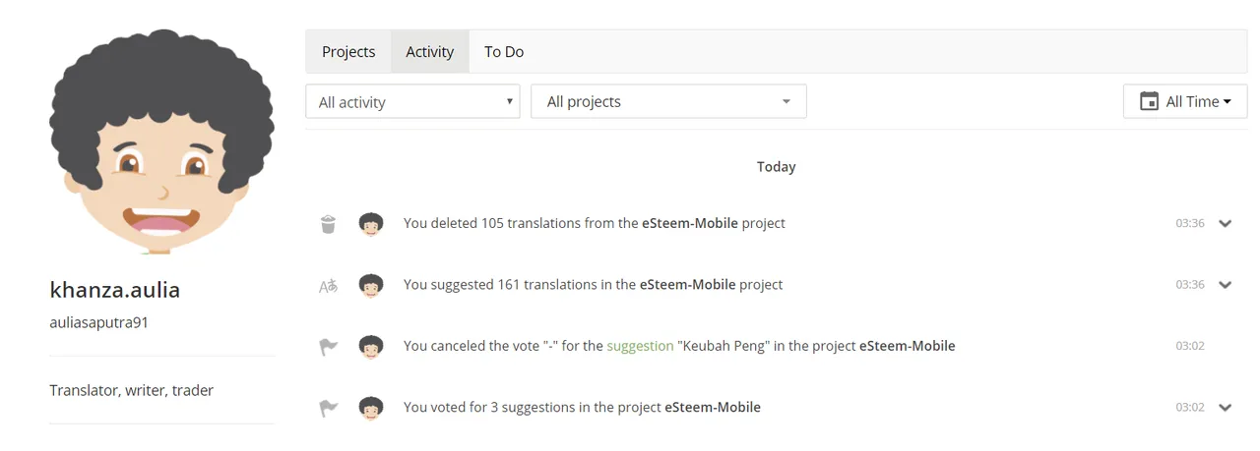Click the small avatar in suggested 161 translations row
Screen dimensions: 1260x451
tap(371, 285)
